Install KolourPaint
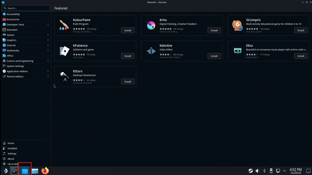The image size is (312, 175). coord(128,30)
